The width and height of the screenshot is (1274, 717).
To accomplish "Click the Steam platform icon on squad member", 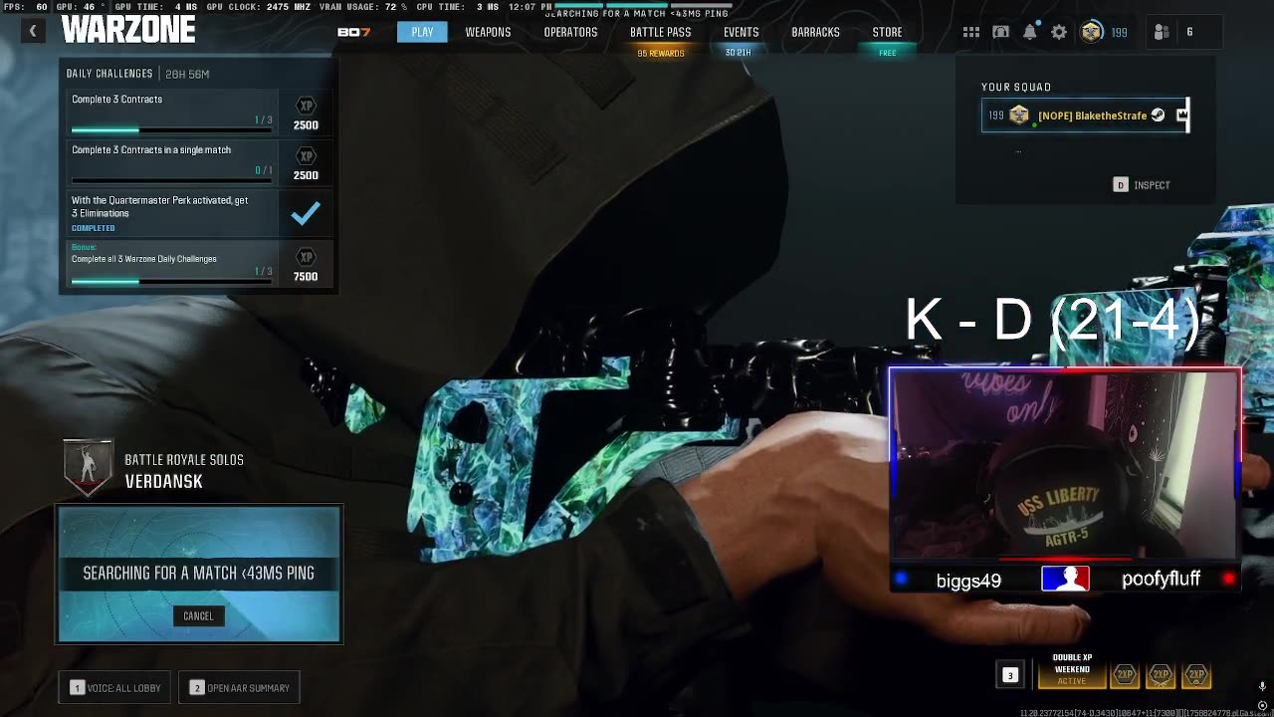I will [1158, 116].
